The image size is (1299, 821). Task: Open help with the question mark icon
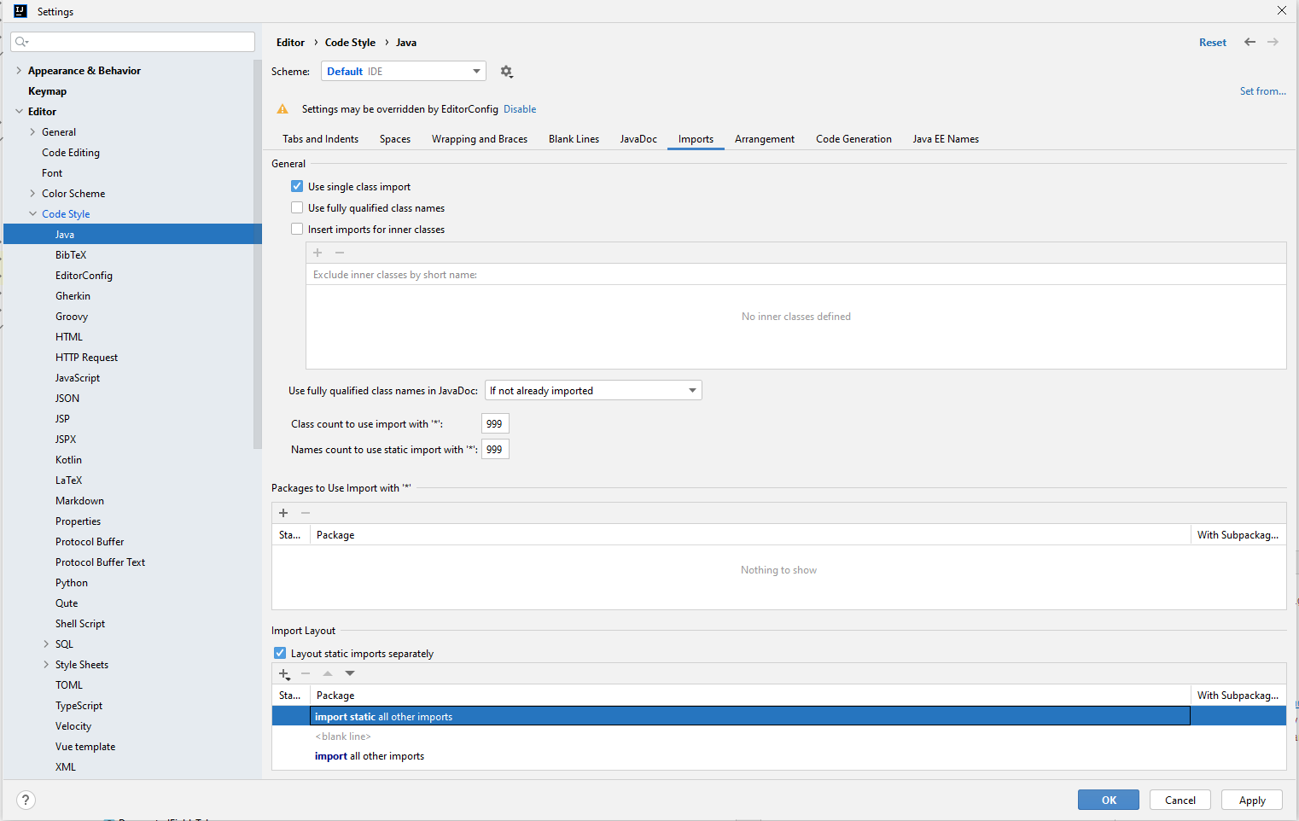pos(25,800)
